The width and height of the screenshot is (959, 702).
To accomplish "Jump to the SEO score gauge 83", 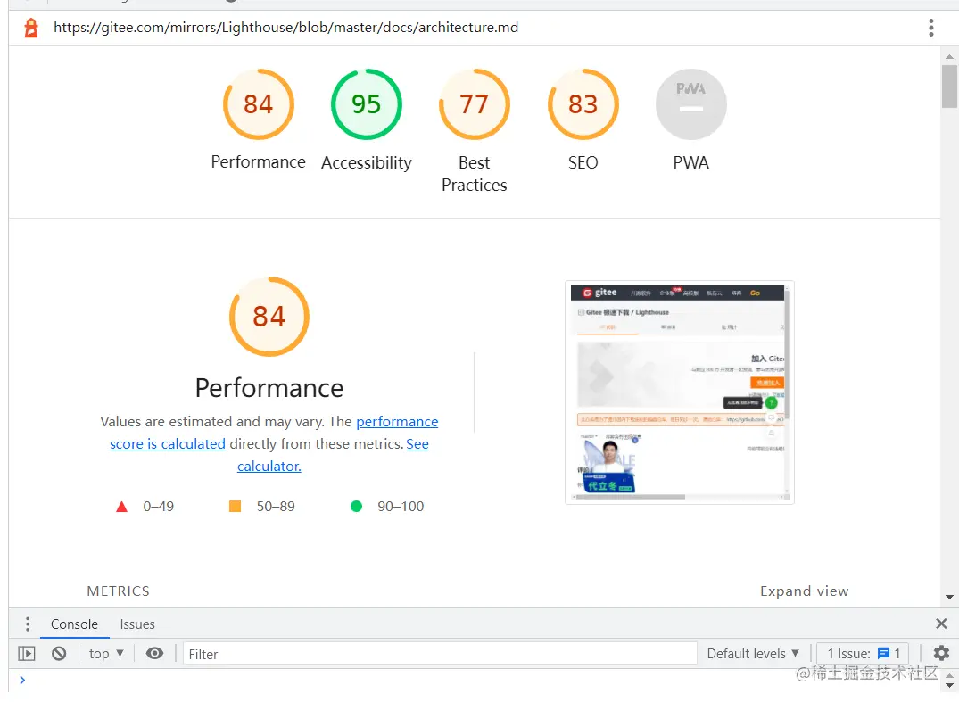I will click(583, 104).
